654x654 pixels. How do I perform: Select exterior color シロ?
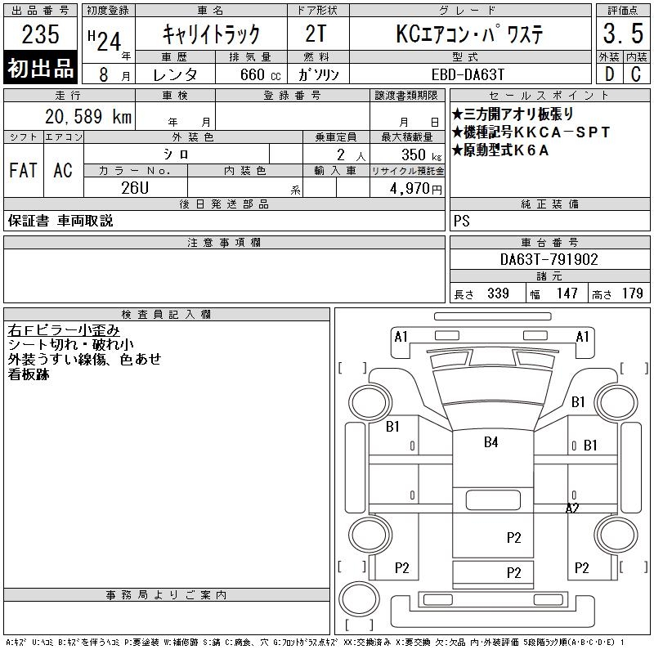tap(176, 155)
